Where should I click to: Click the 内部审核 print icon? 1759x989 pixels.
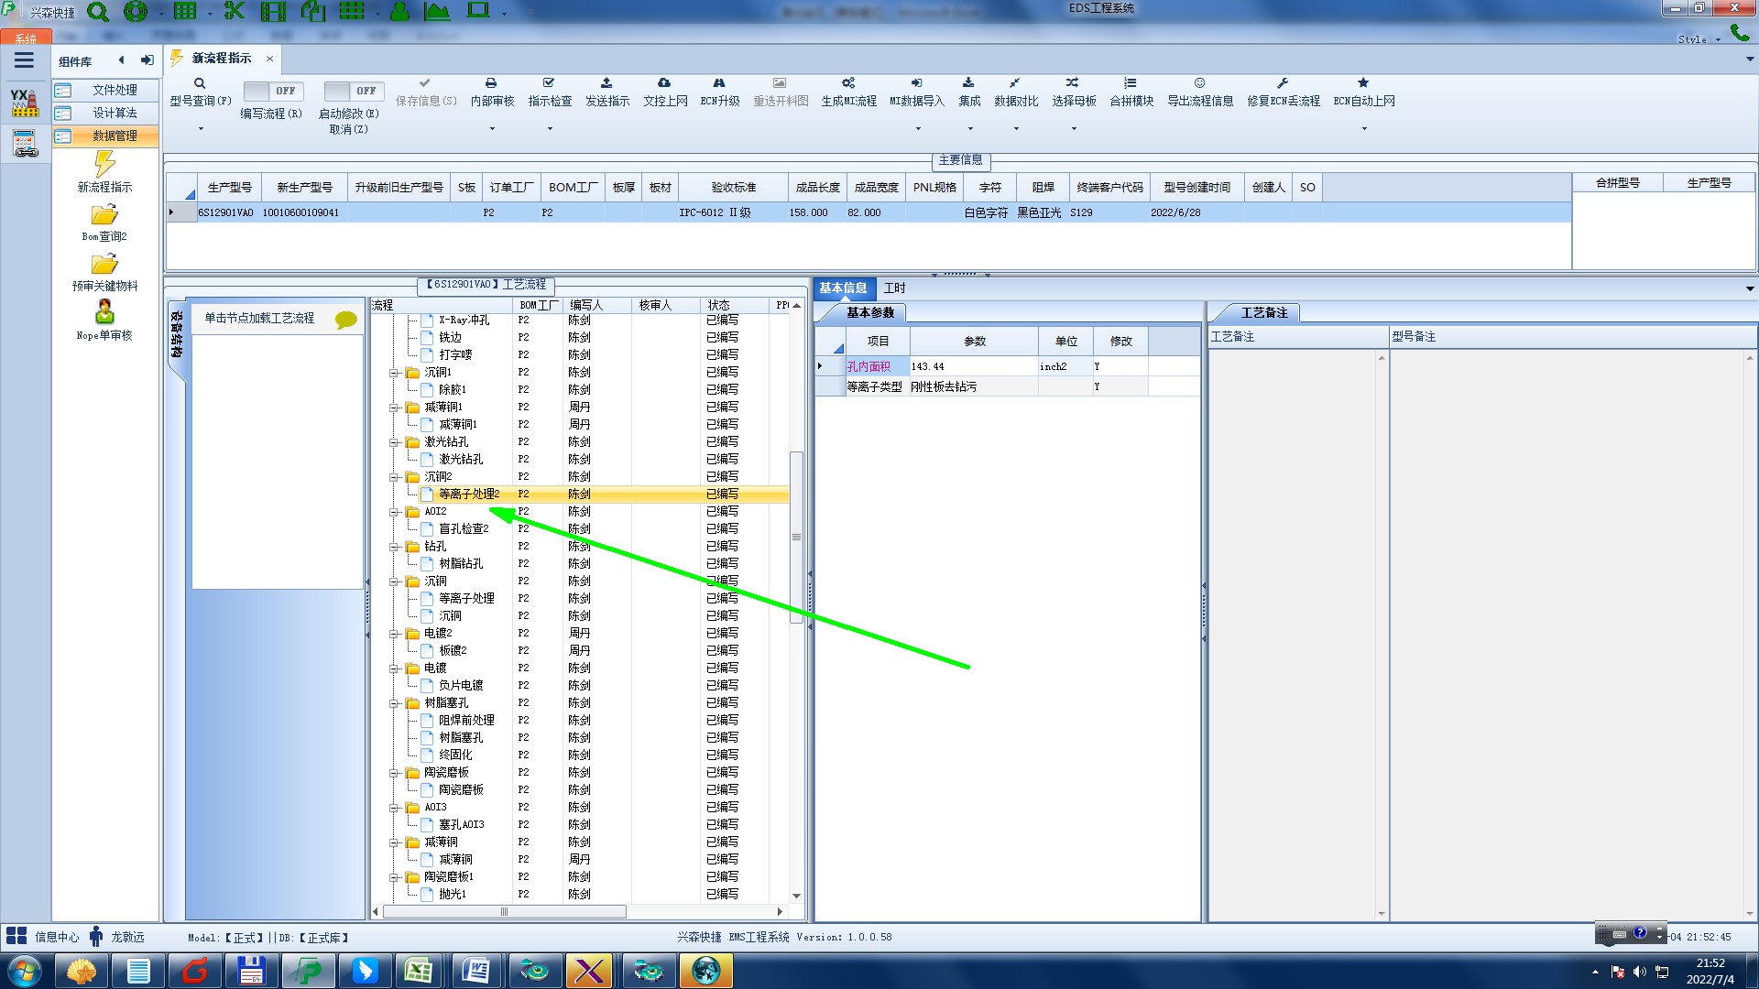491,83
